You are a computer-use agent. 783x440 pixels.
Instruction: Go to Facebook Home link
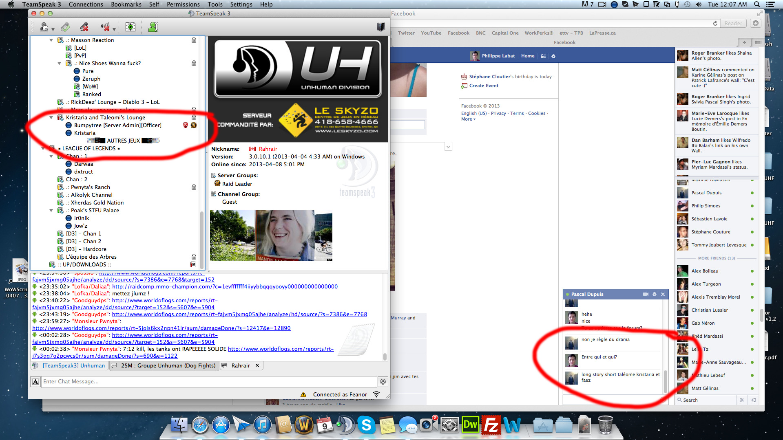(x=528, y=56)
